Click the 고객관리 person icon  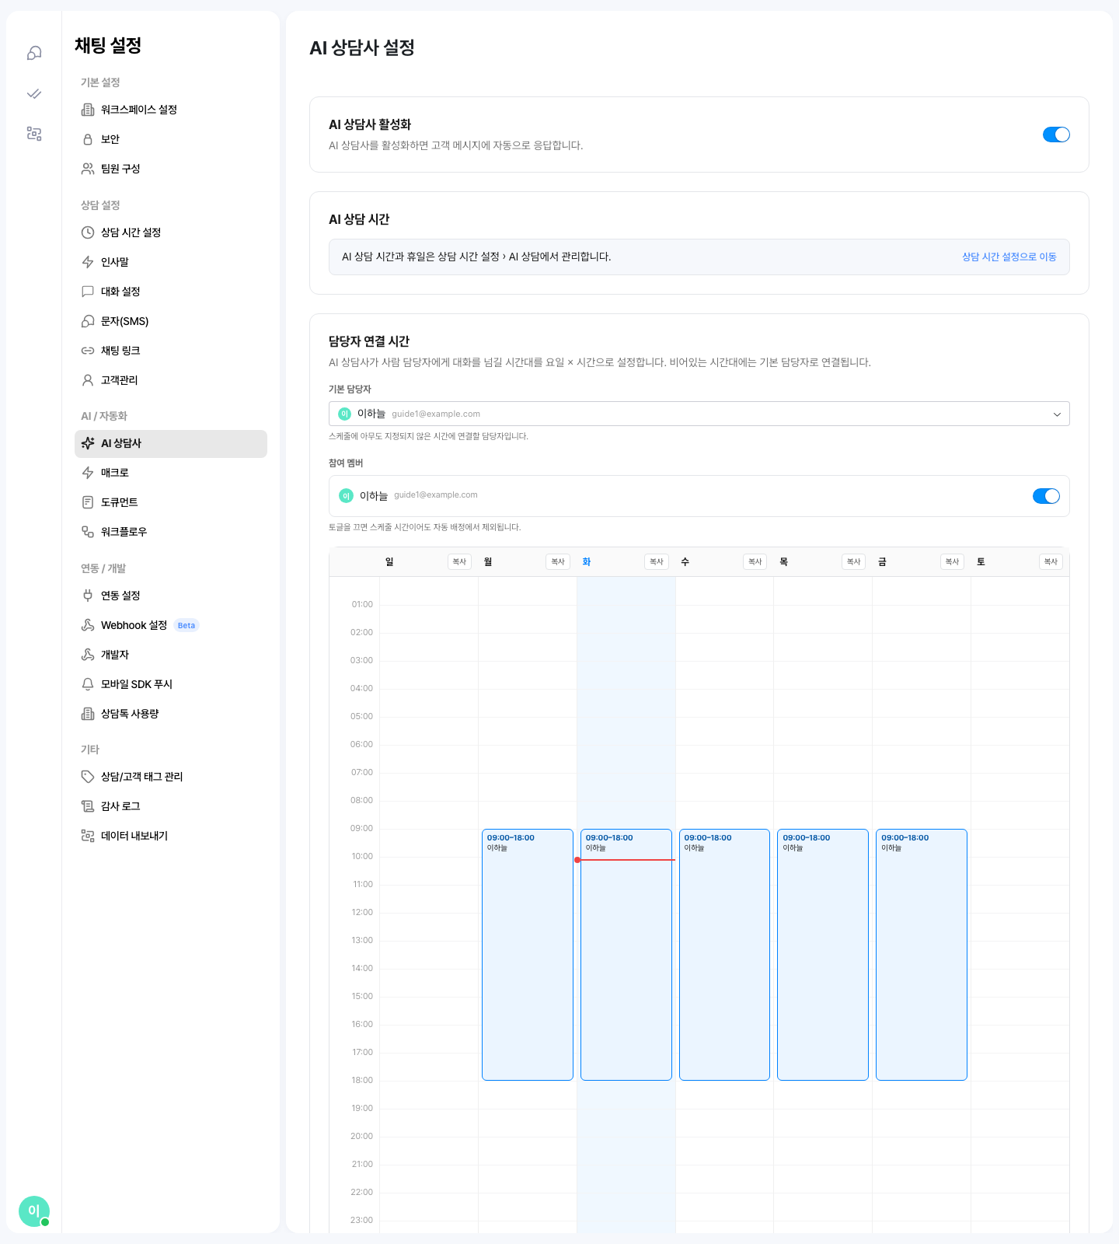pyautogui.click(x=88, y=380)
